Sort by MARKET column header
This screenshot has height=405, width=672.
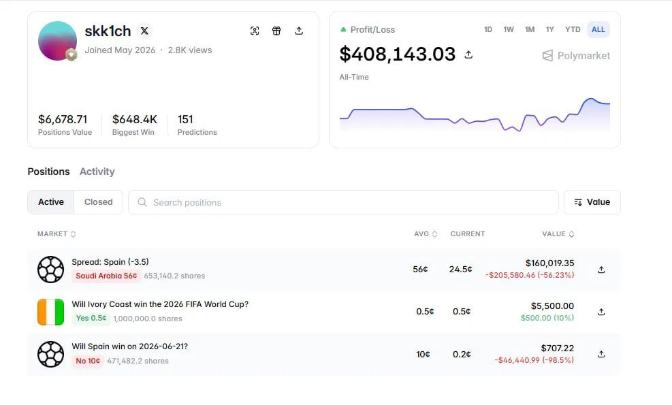pos(57,234)
